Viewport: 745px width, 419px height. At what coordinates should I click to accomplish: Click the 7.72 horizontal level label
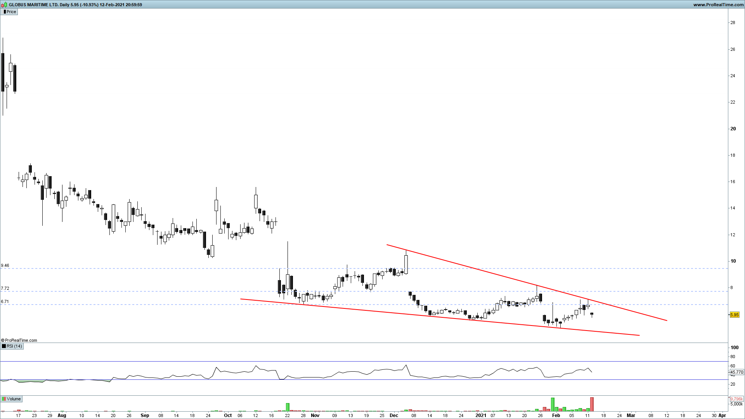[5, 289]
